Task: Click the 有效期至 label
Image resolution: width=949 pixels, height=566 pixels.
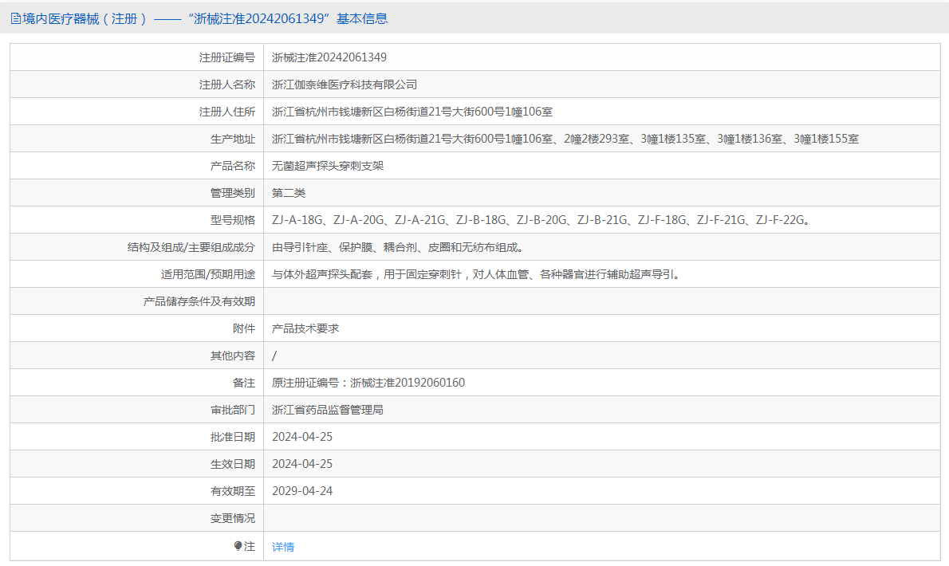Action: point(233,491)
